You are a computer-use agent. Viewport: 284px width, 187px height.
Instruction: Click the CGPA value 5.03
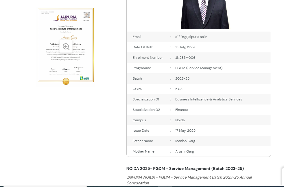click(x=179, y=89)
